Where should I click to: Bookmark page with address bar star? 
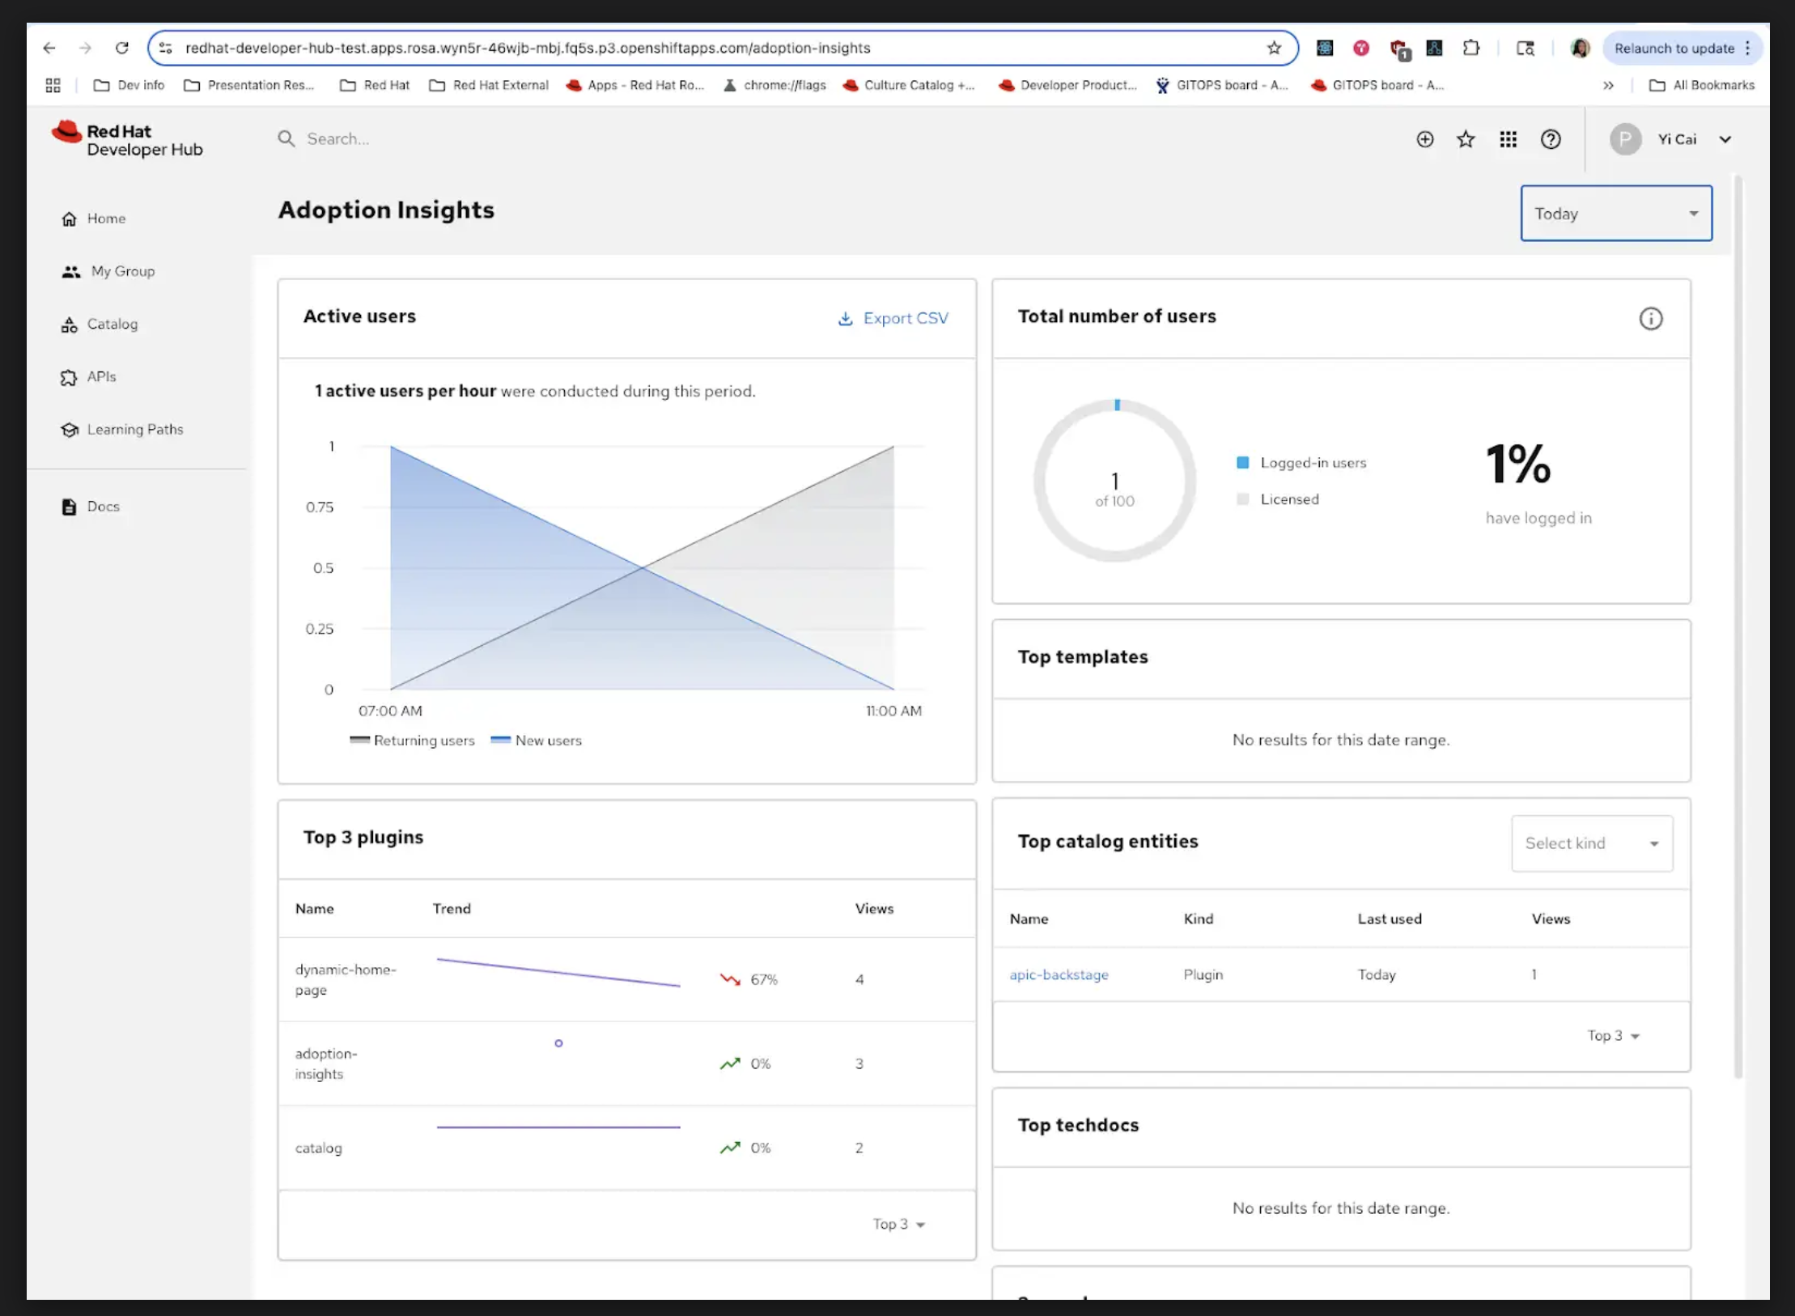[x=1274, y=48]
